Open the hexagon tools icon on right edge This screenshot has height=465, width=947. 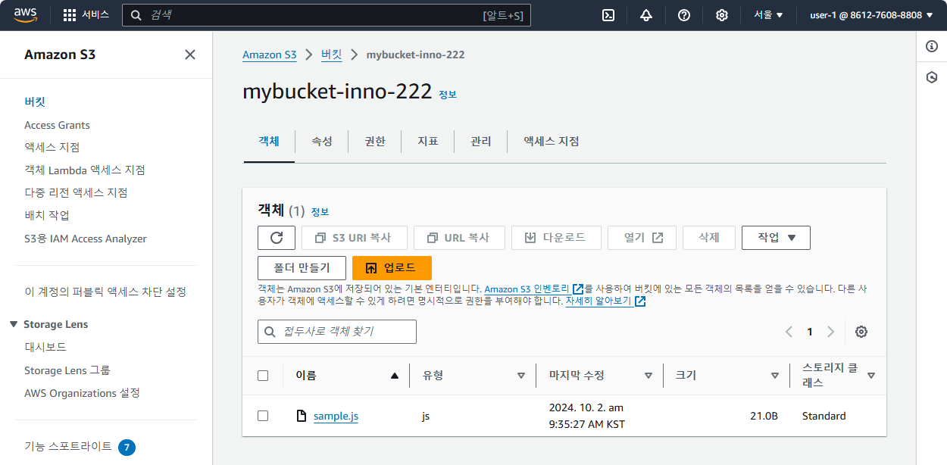point(933,77)
